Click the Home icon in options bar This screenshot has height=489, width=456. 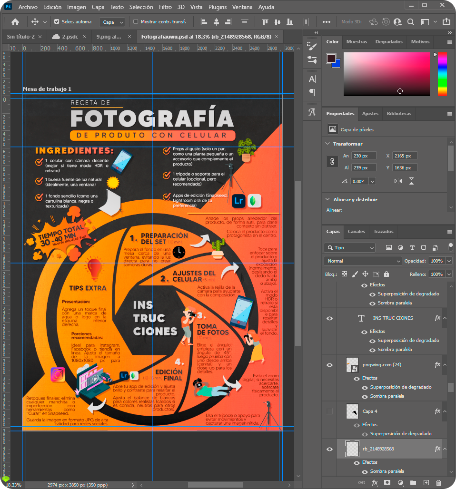[15, 22]
